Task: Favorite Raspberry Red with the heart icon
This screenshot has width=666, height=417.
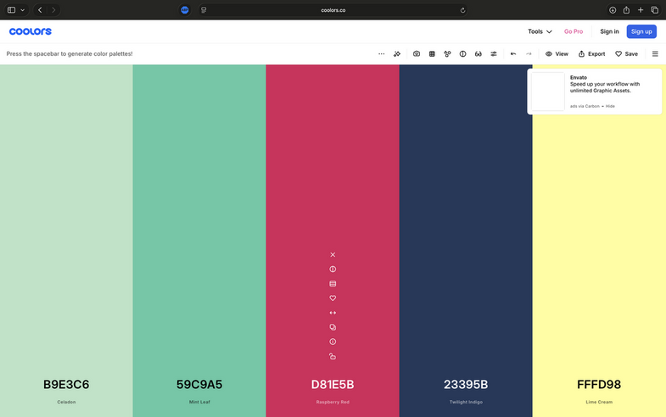Action: [x=333, y=298]
